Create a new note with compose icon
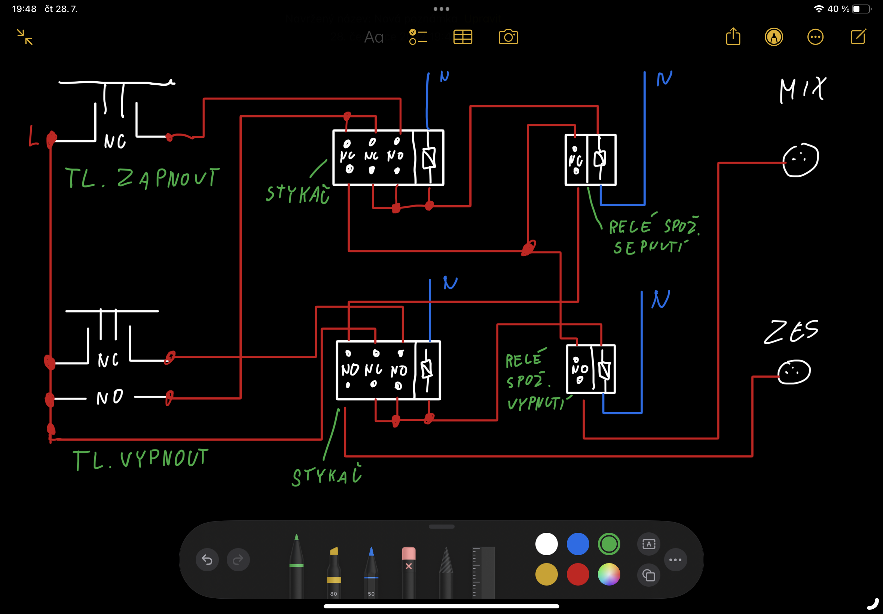The height and width of the screenshot is (614, 883). point(858,37)
